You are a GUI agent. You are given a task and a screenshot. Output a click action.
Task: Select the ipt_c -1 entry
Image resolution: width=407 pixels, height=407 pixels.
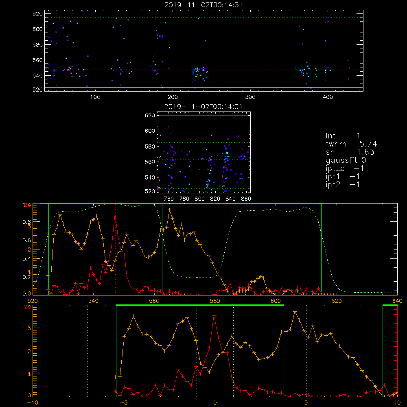[x=344, y=168]
